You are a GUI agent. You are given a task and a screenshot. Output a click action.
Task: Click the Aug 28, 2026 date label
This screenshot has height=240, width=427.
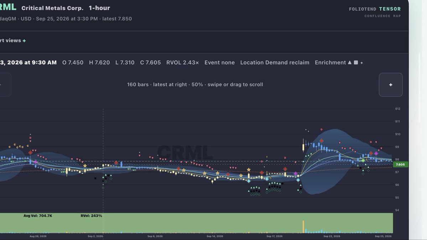tap(38, 236)
